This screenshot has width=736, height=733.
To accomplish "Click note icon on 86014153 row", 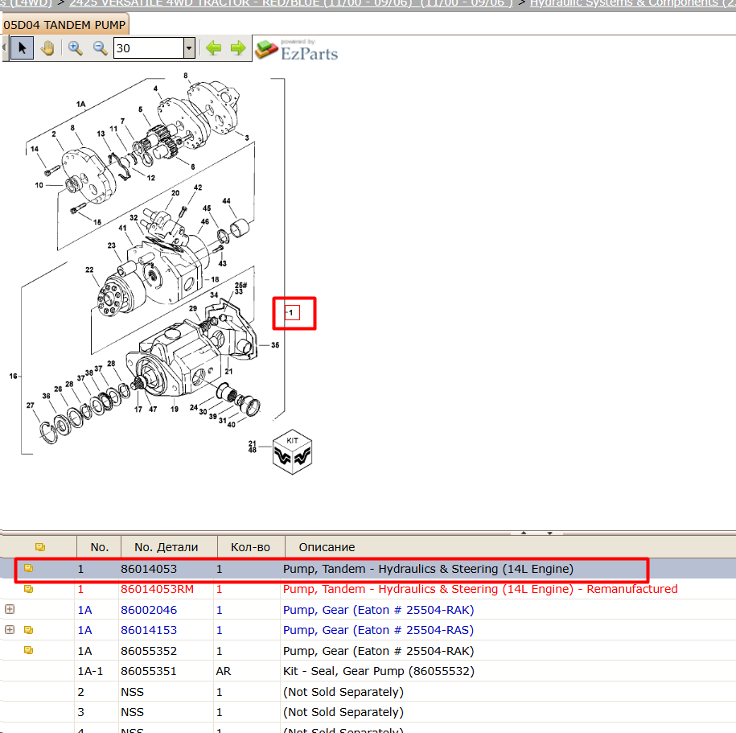I will tap(29, 630).
